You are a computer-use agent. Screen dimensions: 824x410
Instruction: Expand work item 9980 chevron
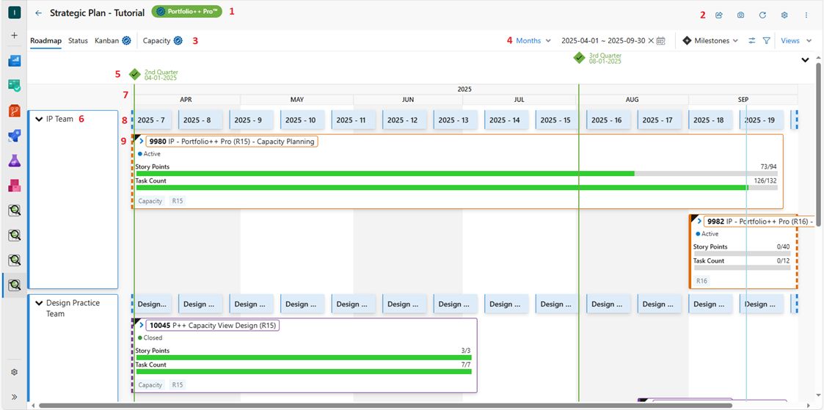(142, 142)
